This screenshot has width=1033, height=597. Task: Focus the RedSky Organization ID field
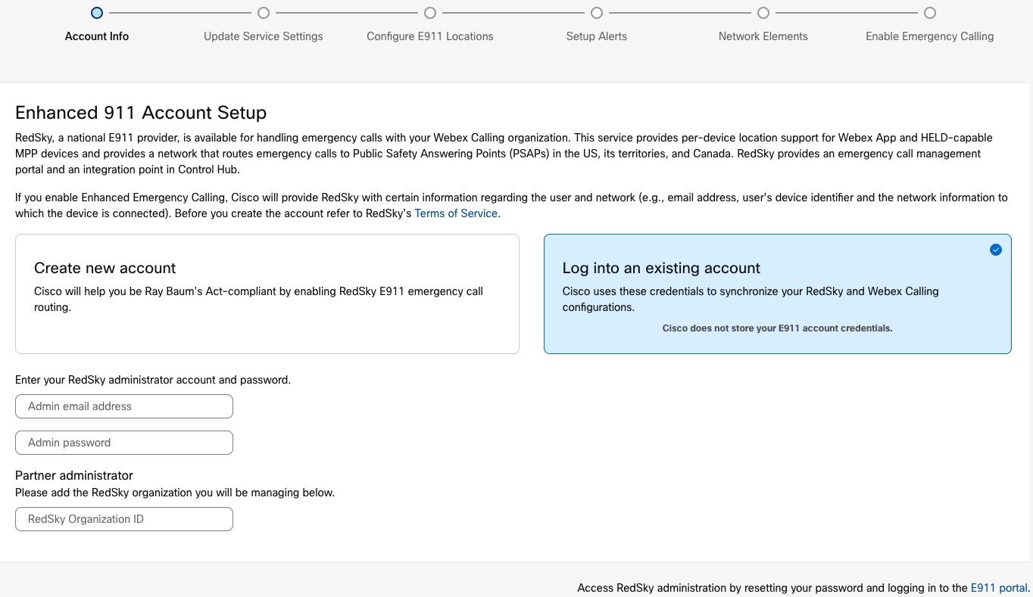(x=124, y=519)
